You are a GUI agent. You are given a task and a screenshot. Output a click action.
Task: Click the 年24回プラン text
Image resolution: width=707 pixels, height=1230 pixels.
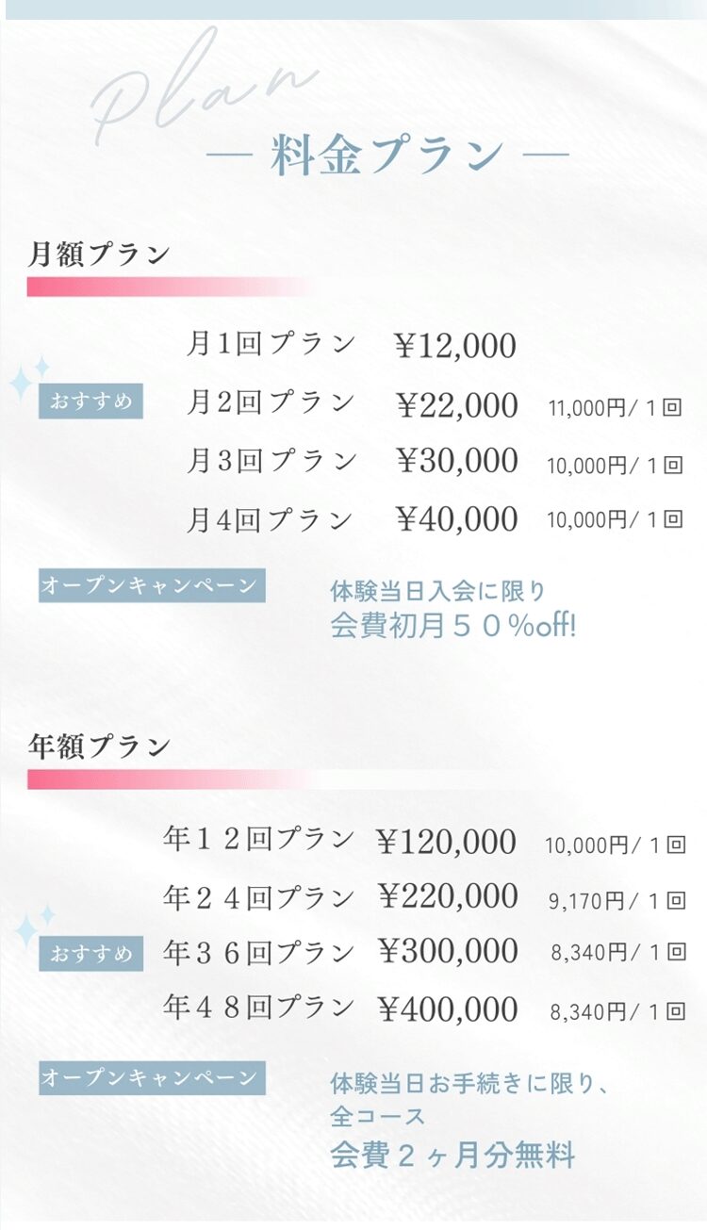[x=258, y=895]
